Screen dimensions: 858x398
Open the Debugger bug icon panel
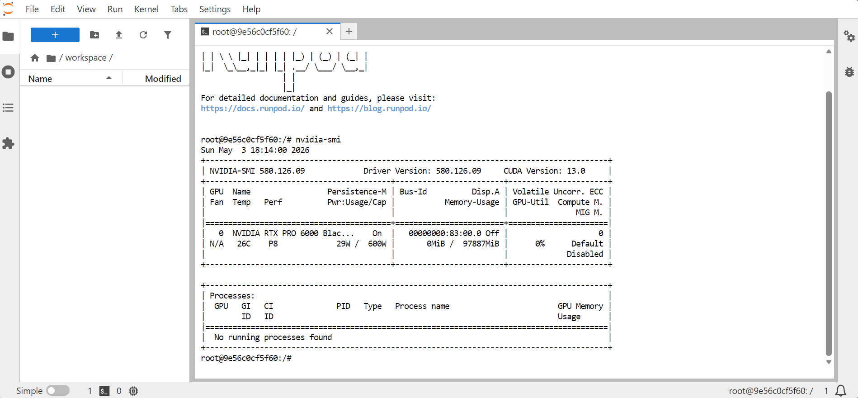point(849,72)
